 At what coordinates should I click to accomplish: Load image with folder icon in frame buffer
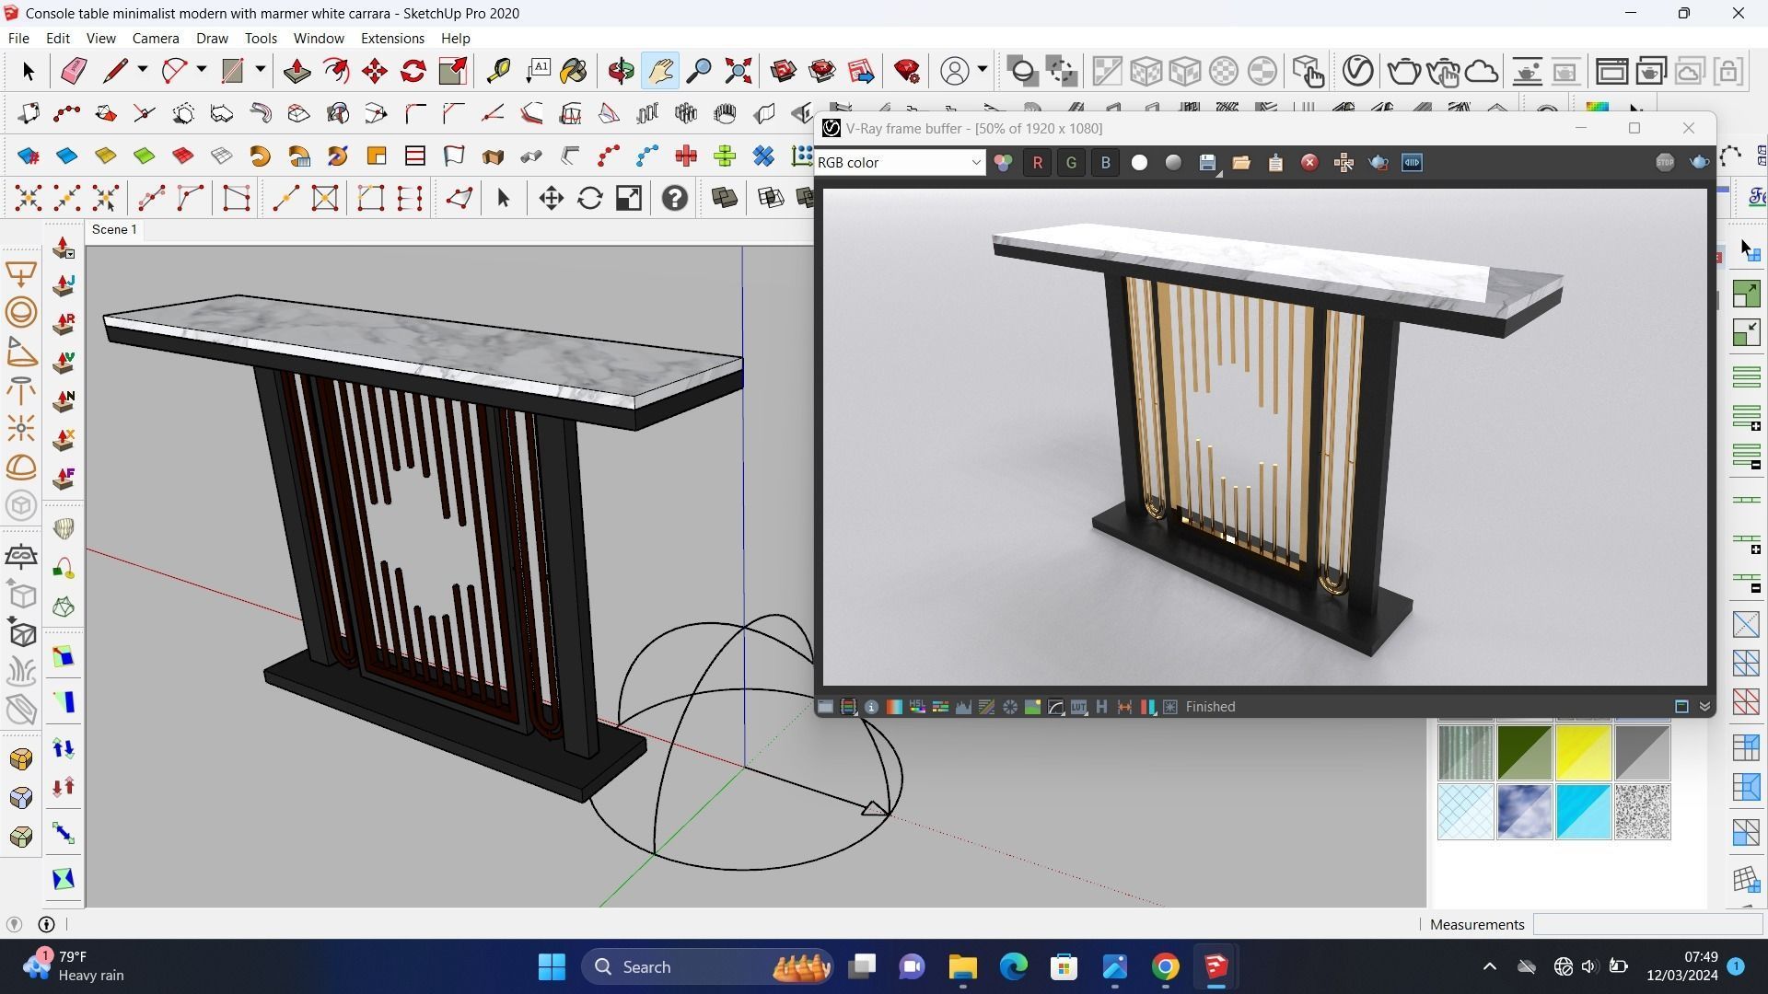[x=1241, y=163]
